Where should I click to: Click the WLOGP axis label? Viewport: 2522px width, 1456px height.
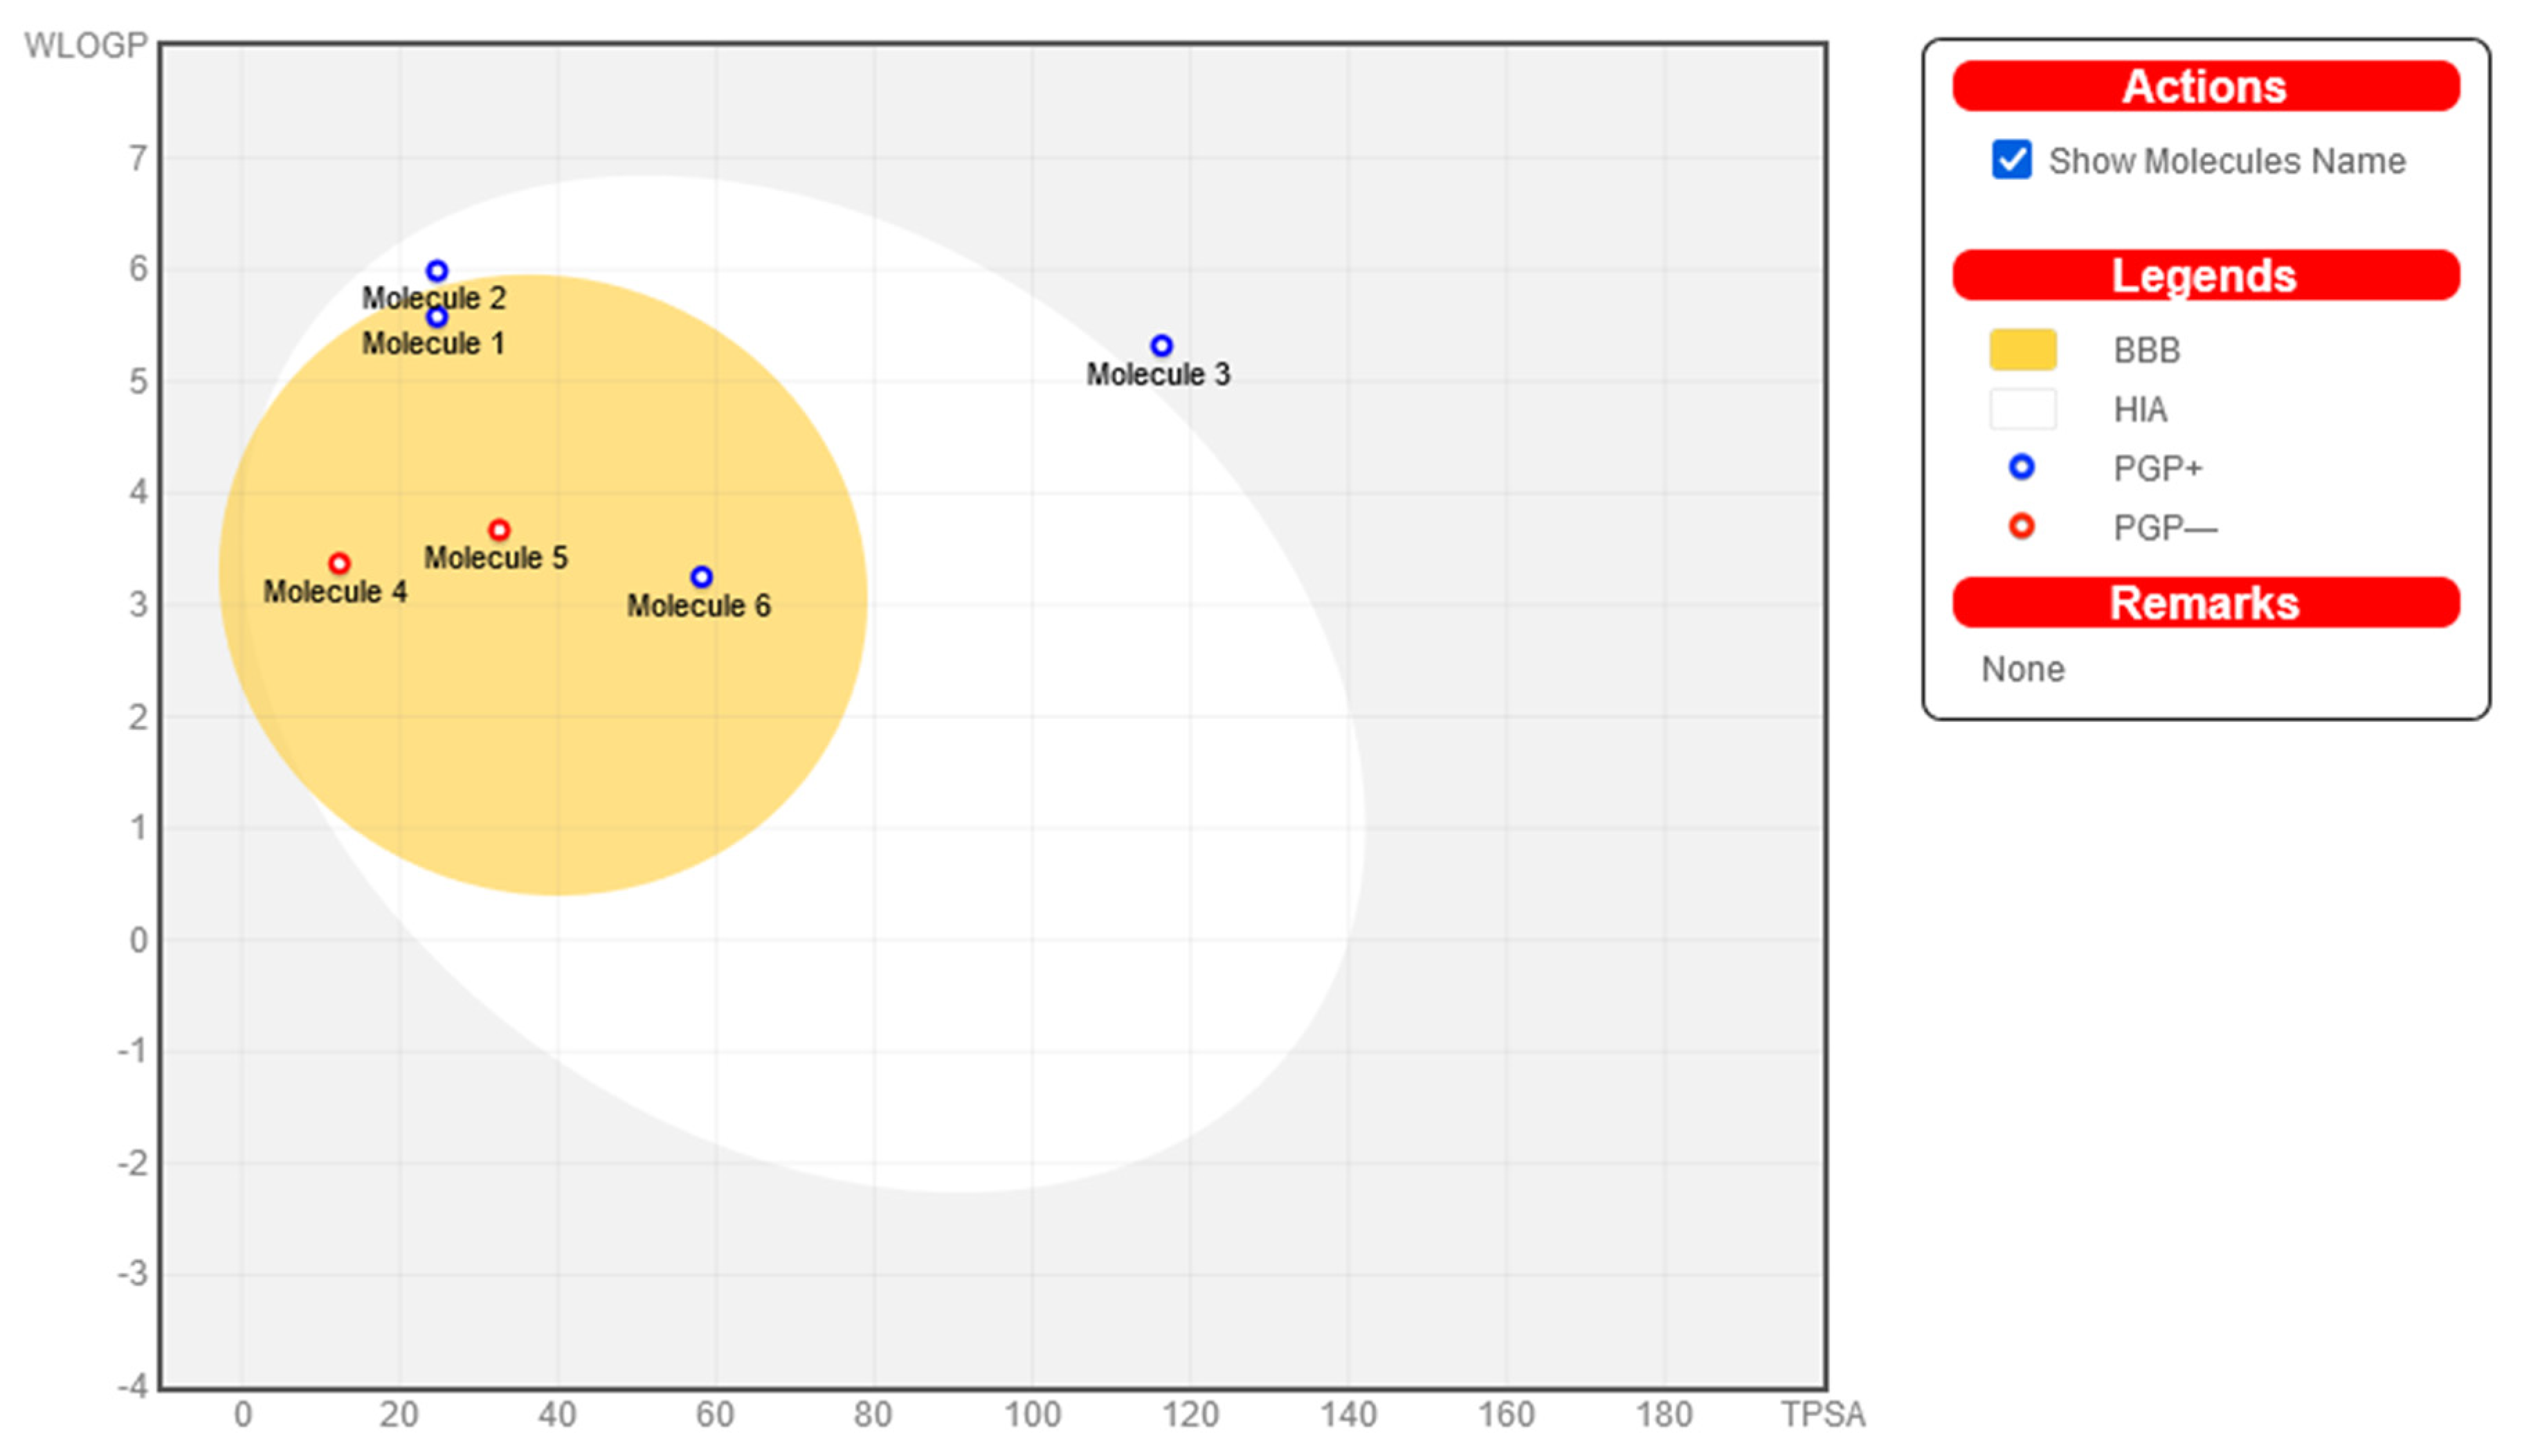(86, 46)
